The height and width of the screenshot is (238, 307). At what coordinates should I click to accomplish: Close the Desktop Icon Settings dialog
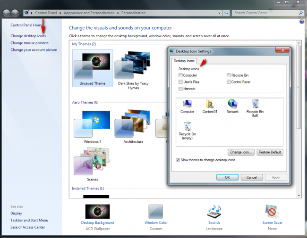(282, 50)
